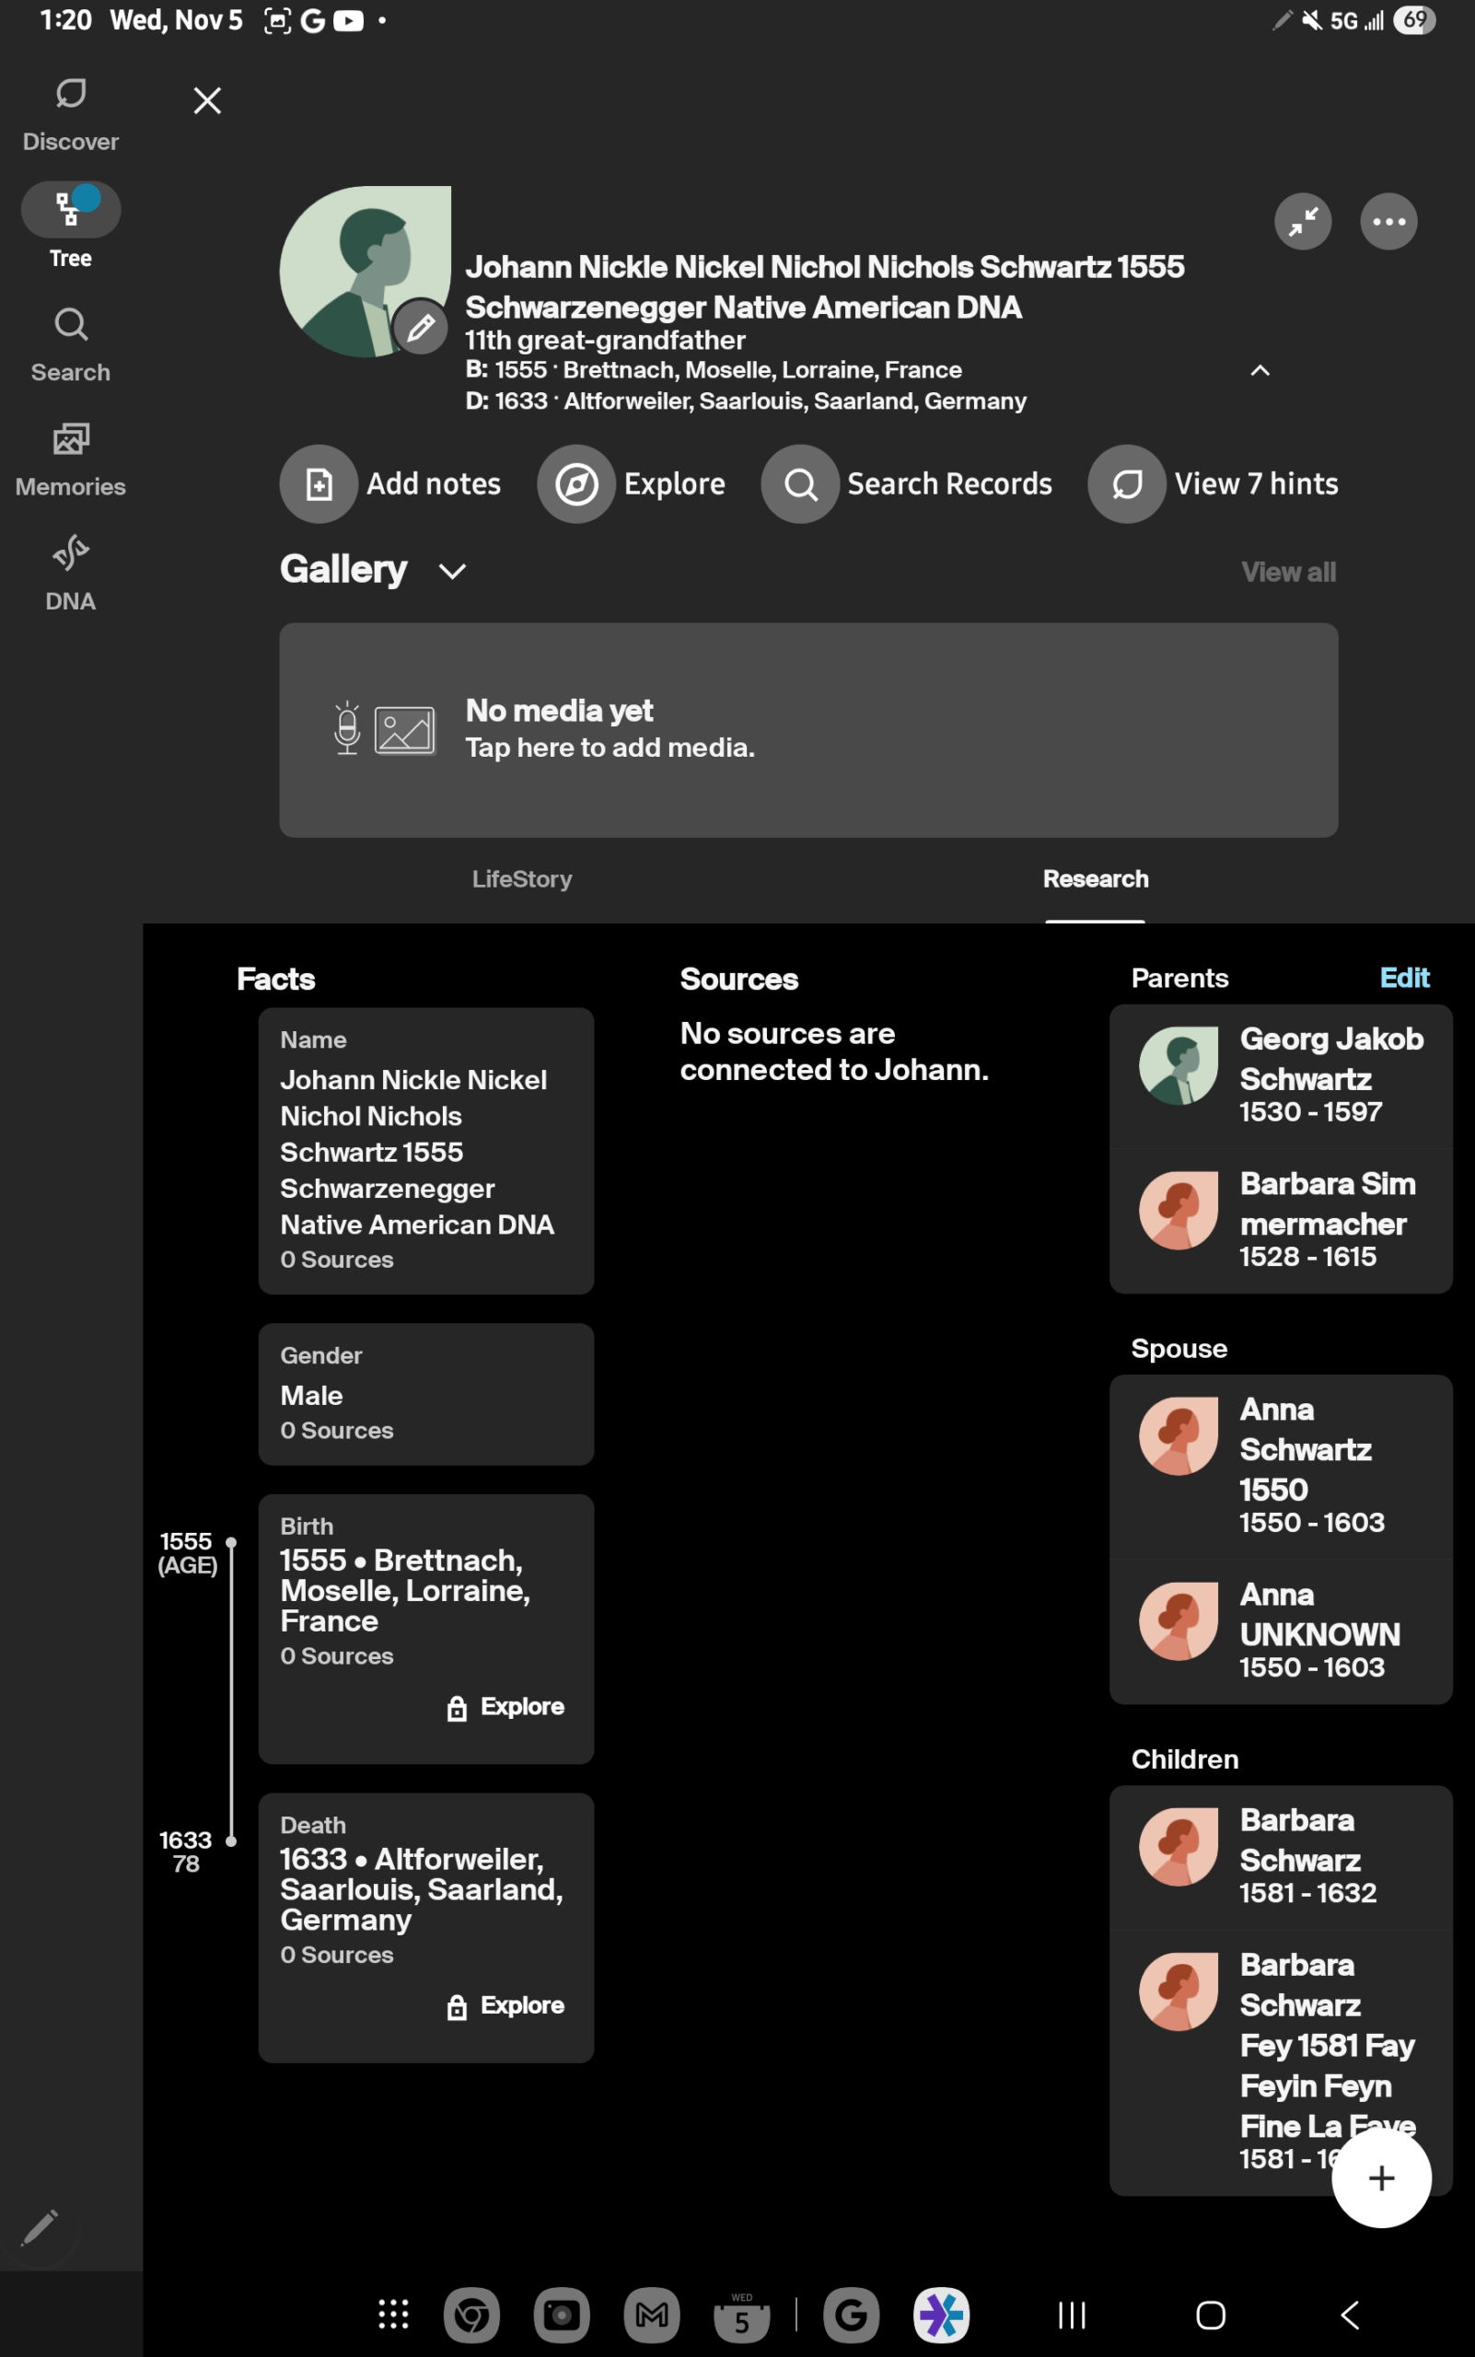Image resolution: width=1475 pixels, height=2357 pixels.
Task: View 7 hints leaf icon
Action: (1127, 484)
